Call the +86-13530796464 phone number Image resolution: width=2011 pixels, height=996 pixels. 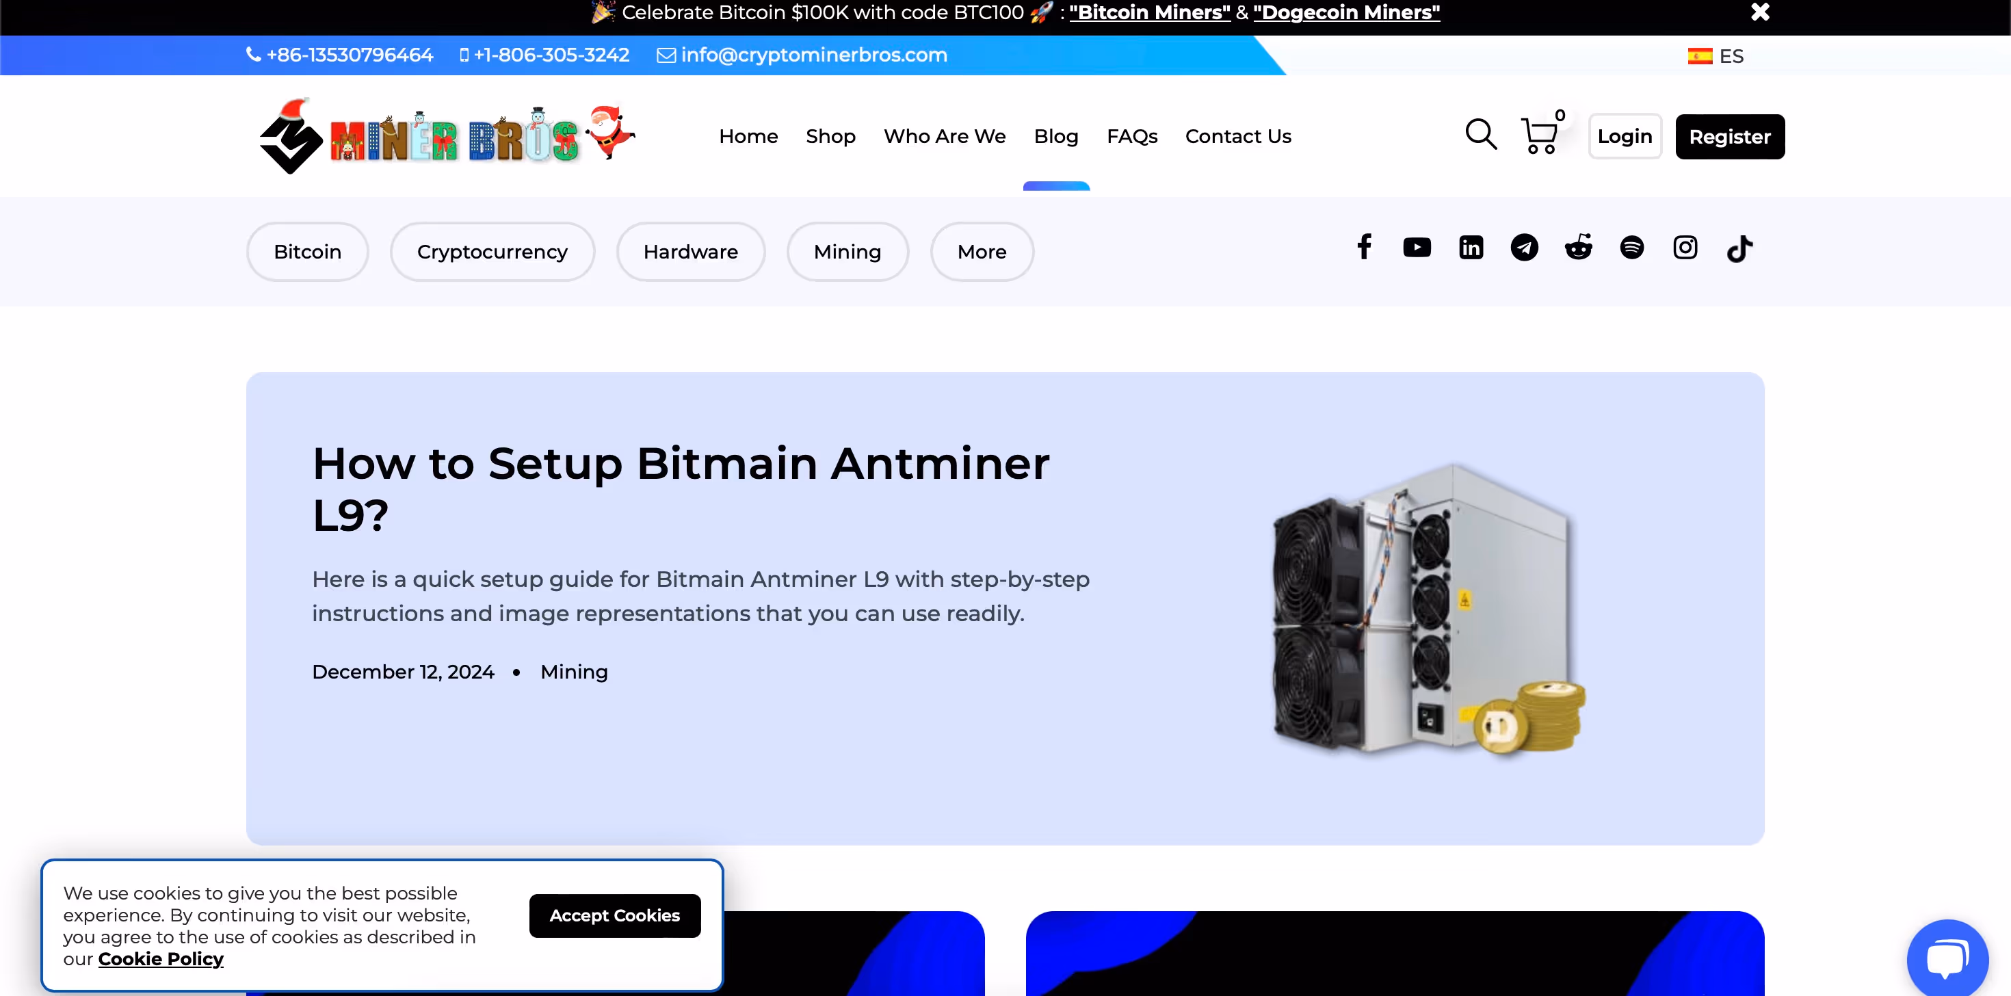click(339, 55)
